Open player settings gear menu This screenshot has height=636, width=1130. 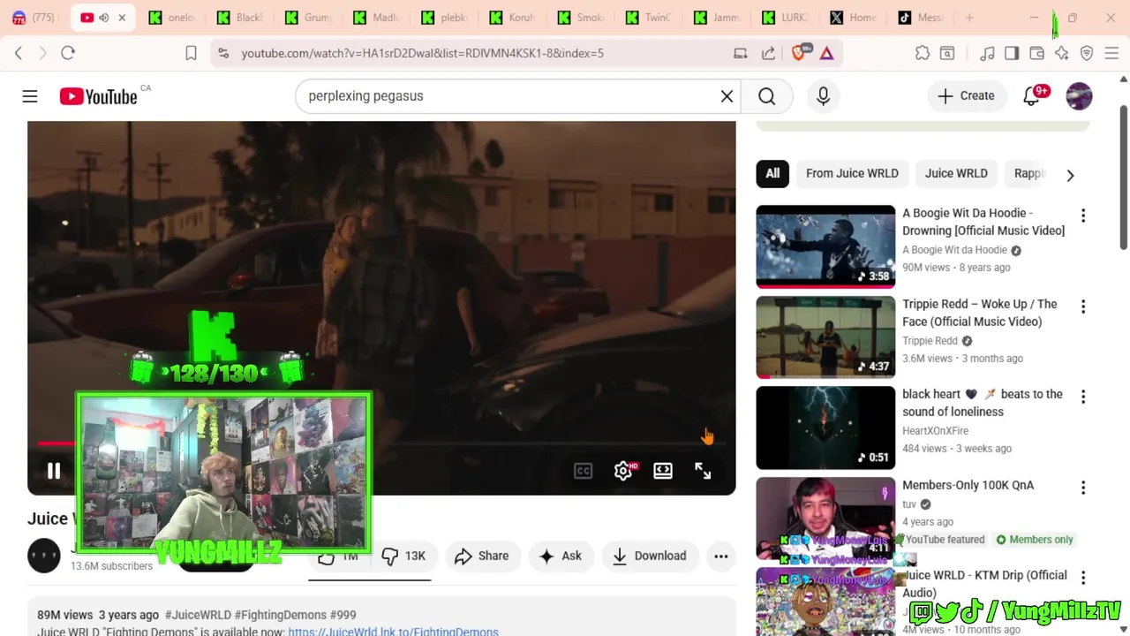coord(623,471)
